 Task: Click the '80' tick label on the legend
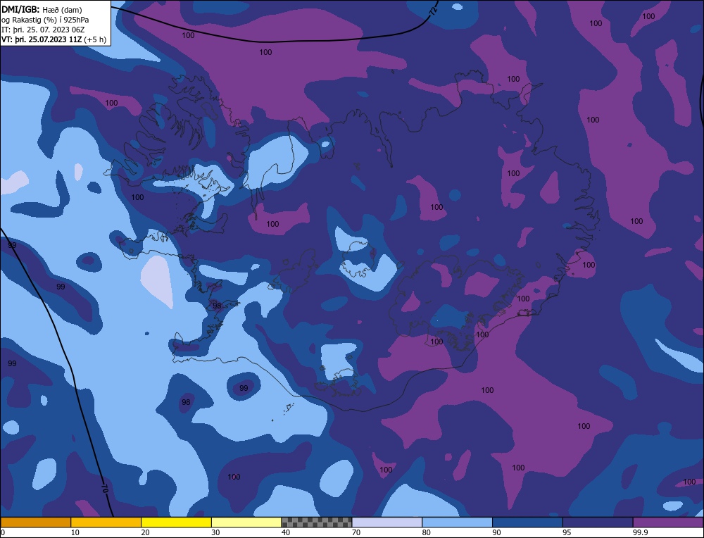(427, 532)
